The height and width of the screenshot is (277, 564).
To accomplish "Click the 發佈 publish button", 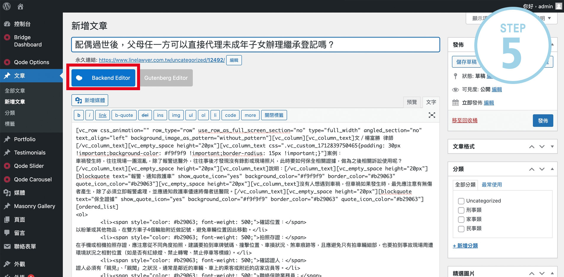I will coord(543,121).
